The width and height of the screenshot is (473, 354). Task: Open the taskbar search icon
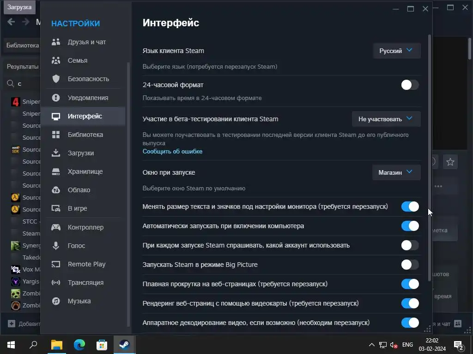pos(33,344)
